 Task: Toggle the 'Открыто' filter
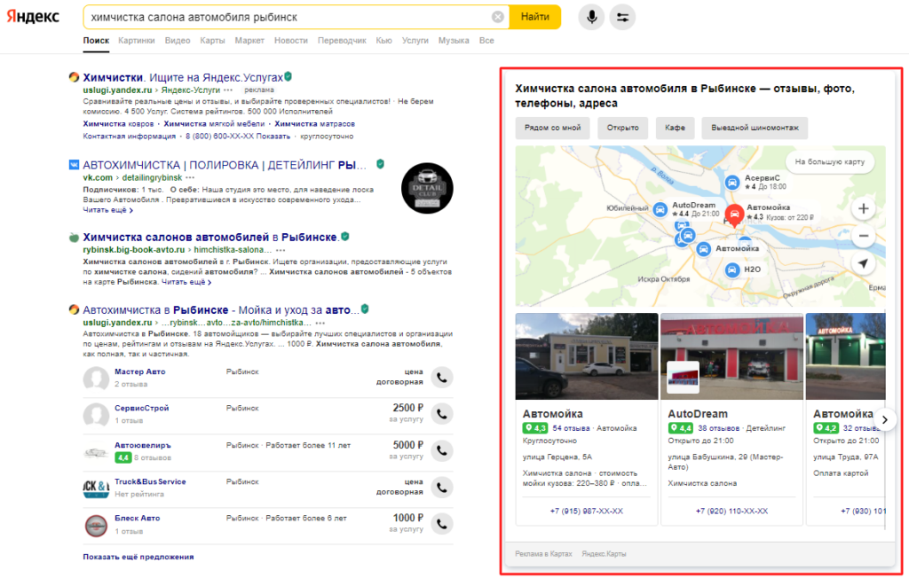pyautogui.click(x=623, y=128)
